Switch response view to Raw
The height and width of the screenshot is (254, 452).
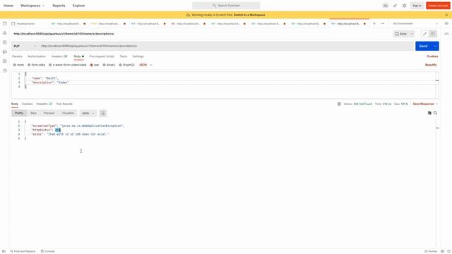click(33, 113)
